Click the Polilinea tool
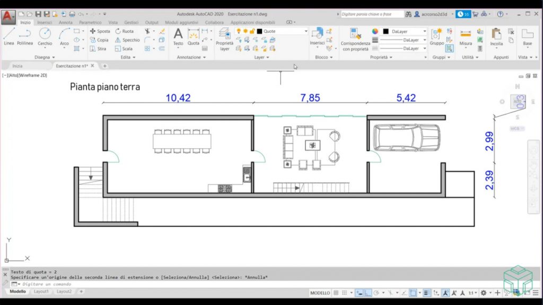This screenshot has height=305, width=543. [25, 37]
